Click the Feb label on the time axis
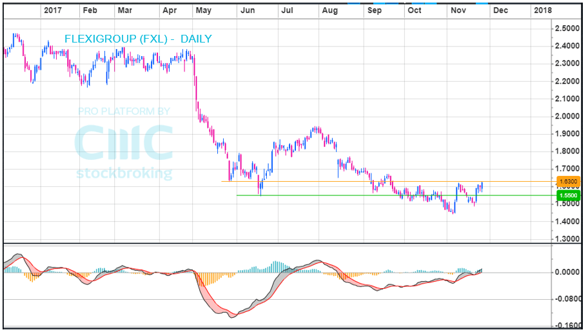The width and height of the screenshot is (588, 332). tap(90, 10)
